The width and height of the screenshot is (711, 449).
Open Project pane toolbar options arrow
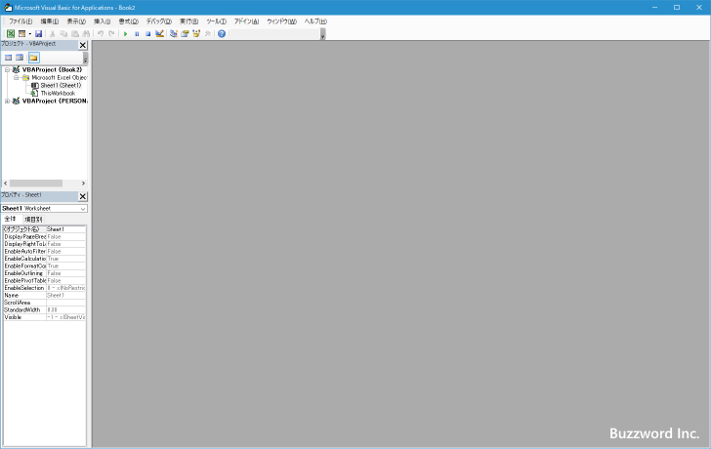pyautogui.click(x=85, y=58)
